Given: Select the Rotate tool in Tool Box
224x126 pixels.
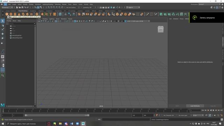Looking at the screenshot, I should (2, 38).
